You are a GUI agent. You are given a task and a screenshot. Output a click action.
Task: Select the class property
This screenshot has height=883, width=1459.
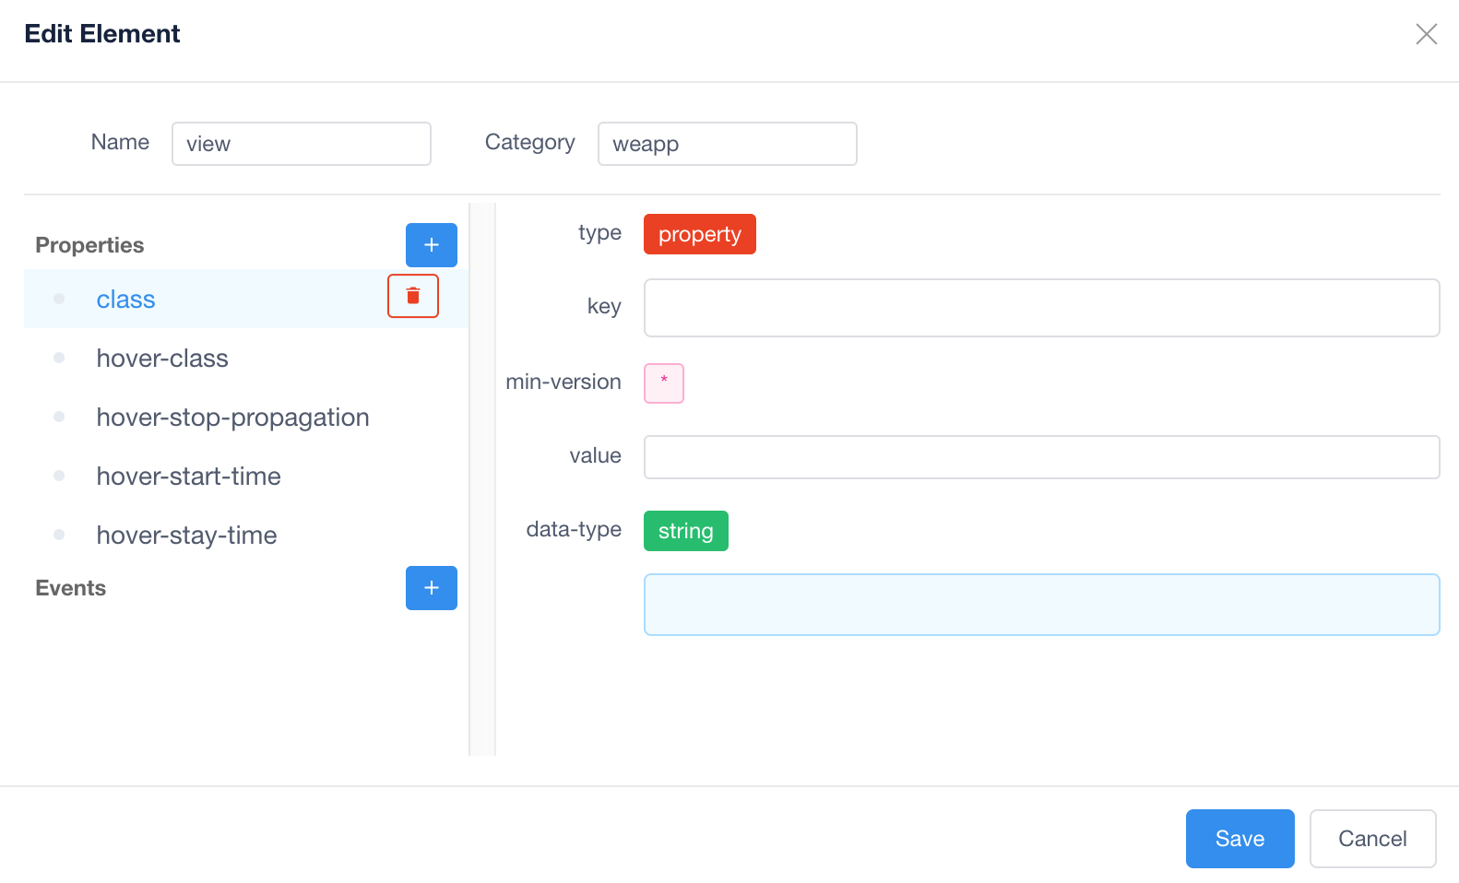coord(246,299)
